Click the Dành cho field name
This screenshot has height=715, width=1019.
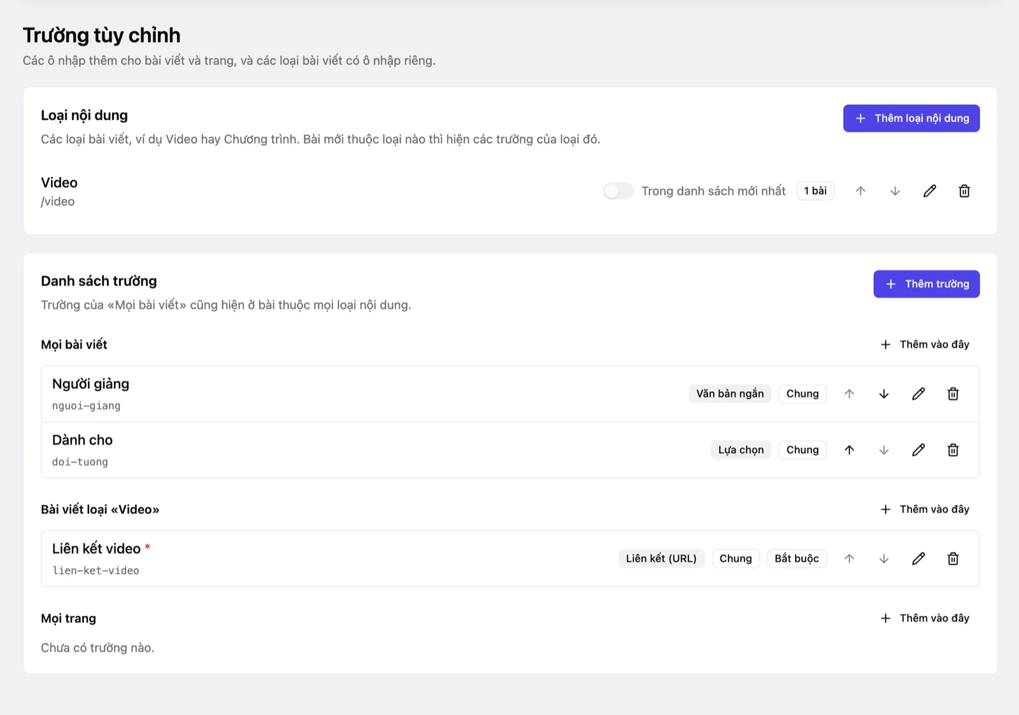(x=82, y=440)
